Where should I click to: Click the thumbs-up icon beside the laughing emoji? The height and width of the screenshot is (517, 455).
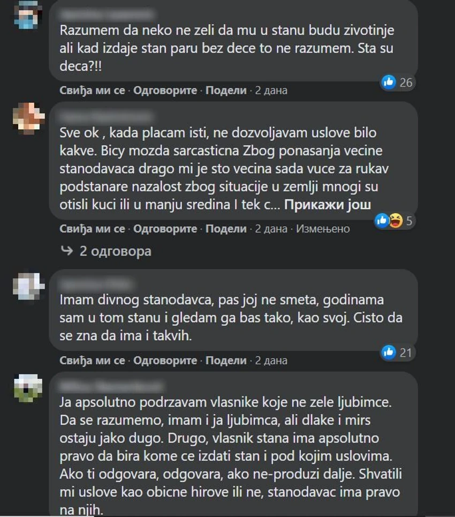[x=382, y=221]
